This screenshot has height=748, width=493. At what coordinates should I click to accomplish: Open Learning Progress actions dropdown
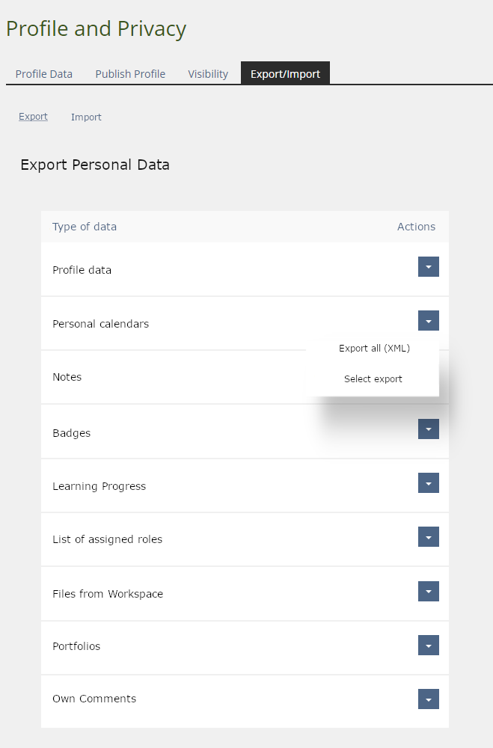428,483
